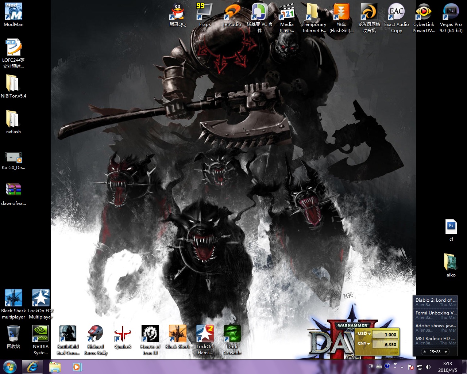Image resolution: width=467 pixels, height=374 pixels.
Task: Launch Vegas Pro 9.0 shortcut
Action: click(x=451, y=18)
